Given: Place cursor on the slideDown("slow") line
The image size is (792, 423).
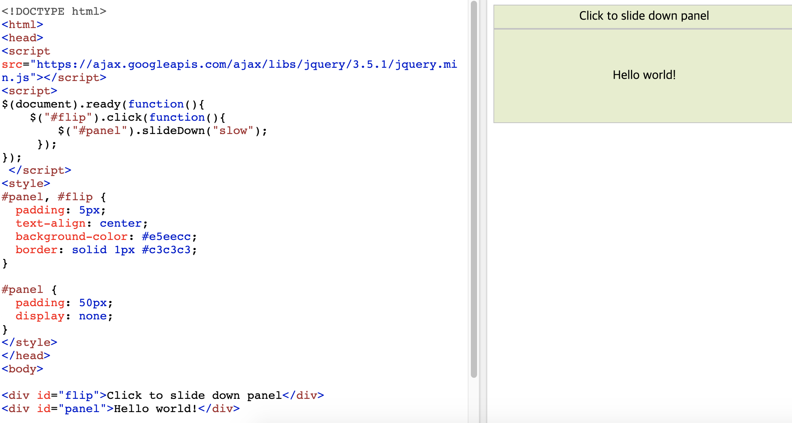Looking at the screenshot, I should tap(162, 131).
